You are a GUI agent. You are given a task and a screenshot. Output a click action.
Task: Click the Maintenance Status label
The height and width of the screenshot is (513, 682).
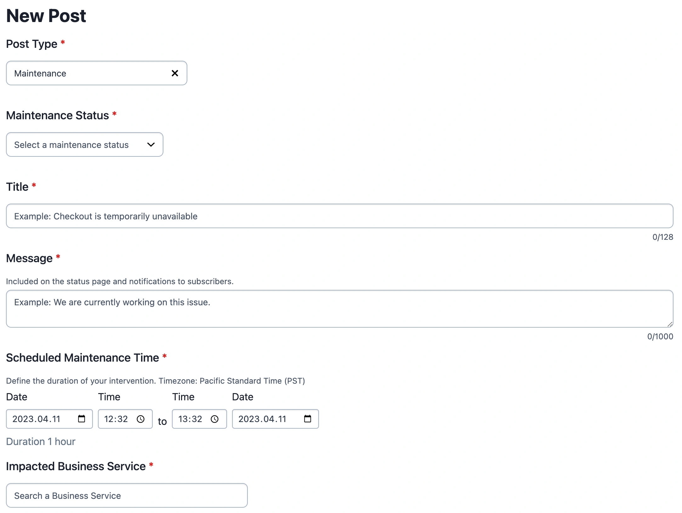point(57,116)
